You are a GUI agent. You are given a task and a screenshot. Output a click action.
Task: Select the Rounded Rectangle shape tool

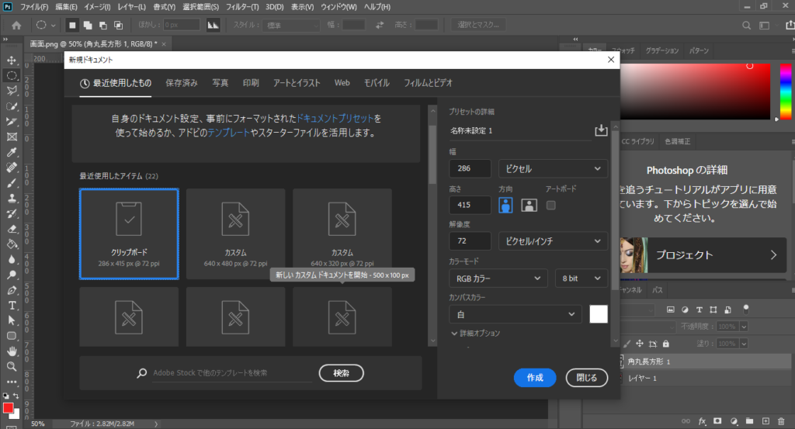click(x=12, y=336)
